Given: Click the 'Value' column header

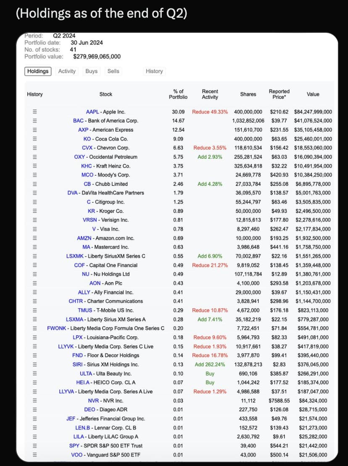Looking at the screenshot, I should [x=313, y=94].
